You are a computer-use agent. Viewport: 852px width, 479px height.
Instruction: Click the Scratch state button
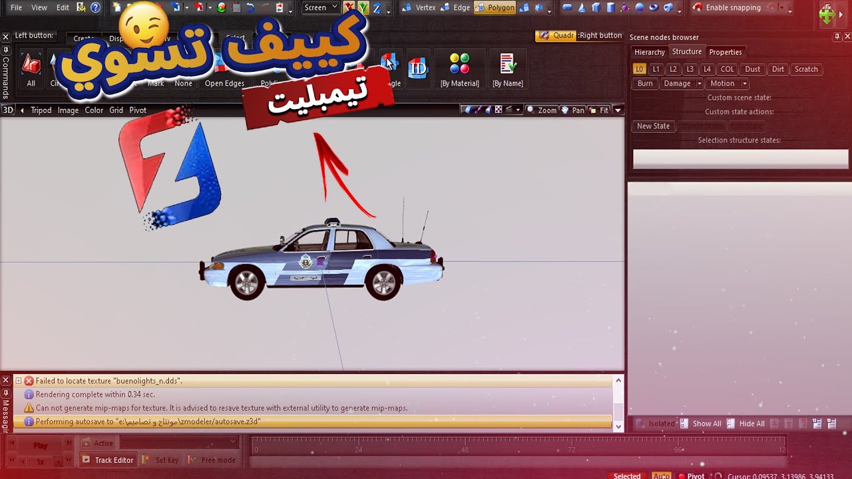pos(806,69)
